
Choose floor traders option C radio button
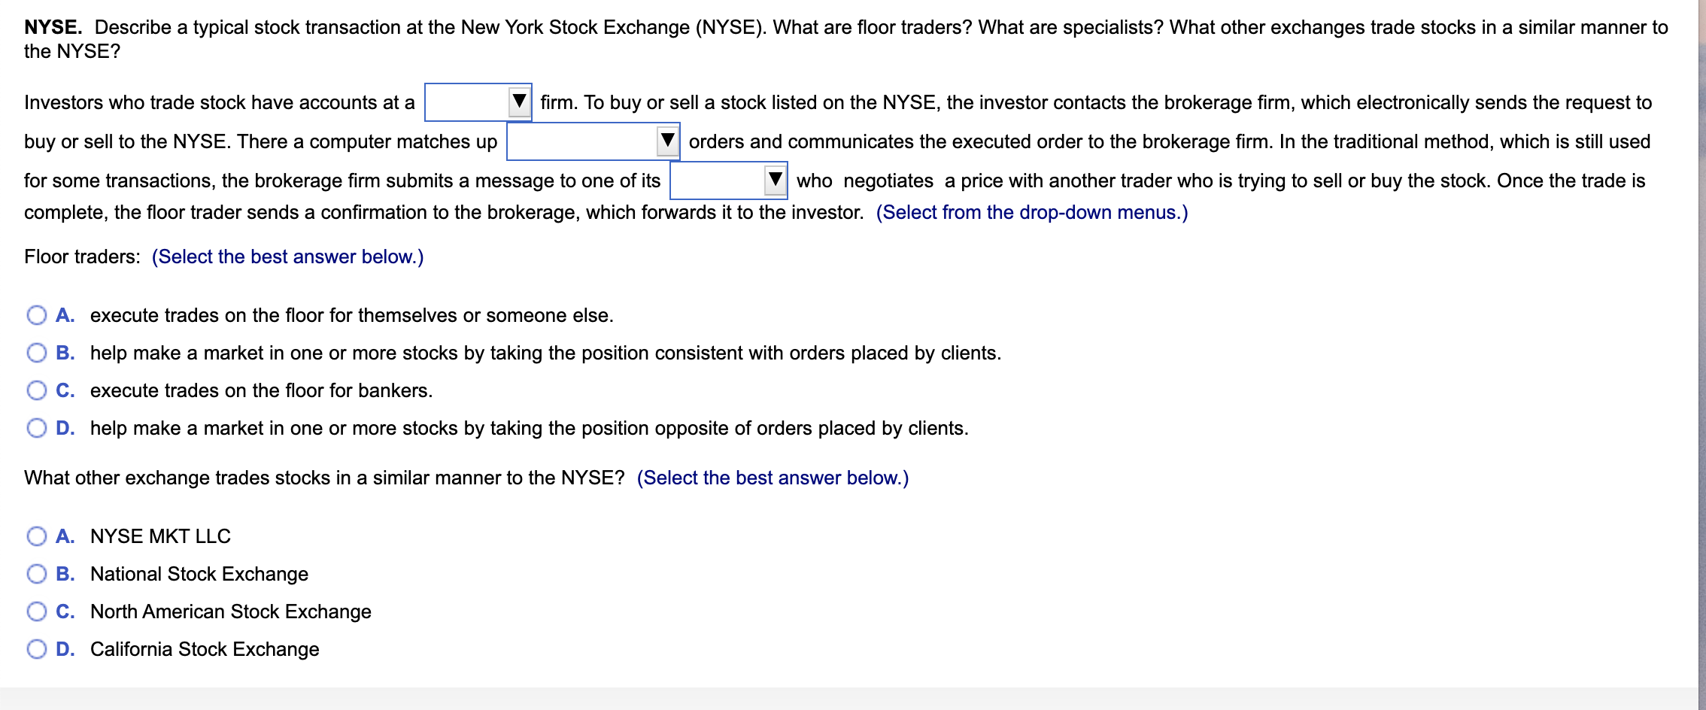[x=37, y=390]
